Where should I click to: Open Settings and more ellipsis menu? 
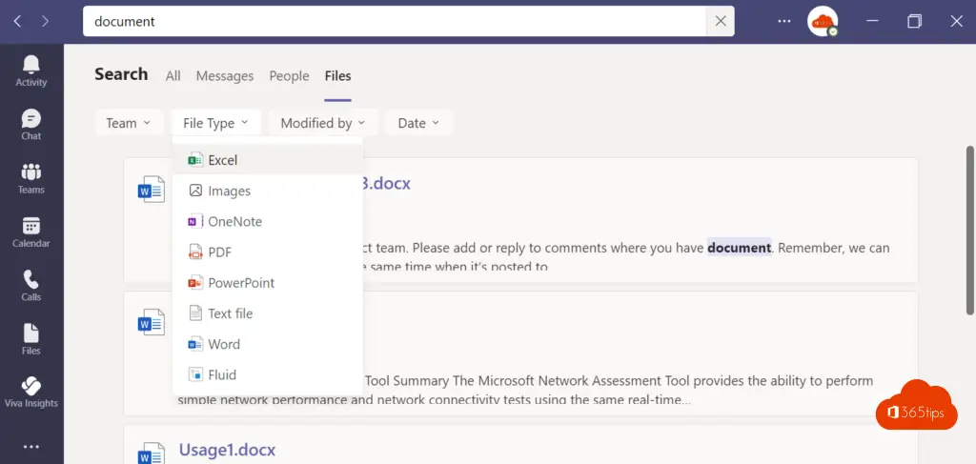[784, 21]
